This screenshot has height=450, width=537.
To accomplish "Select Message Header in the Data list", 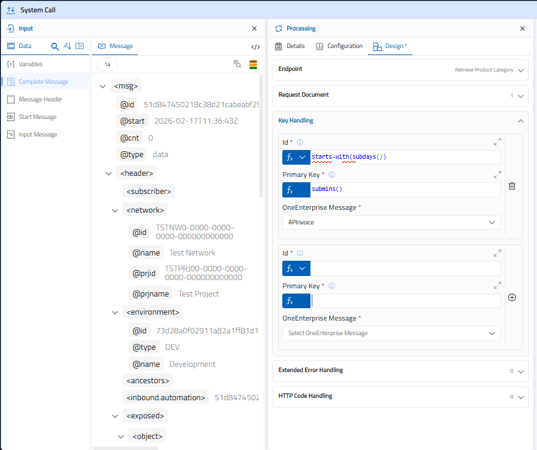I will click(x=40, y=99).
